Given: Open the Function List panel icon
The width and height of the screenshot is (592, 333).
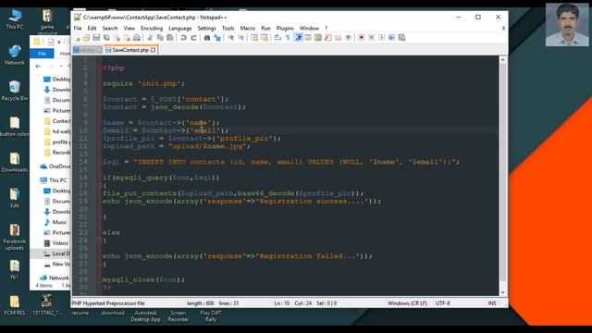Looking at the screenshot, I should click(x=328, y=38).
